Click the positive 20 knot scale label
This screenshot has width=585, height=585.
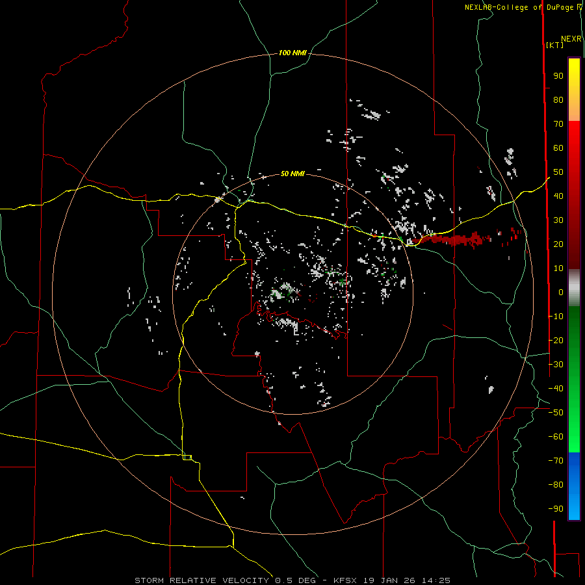[558, 244]
